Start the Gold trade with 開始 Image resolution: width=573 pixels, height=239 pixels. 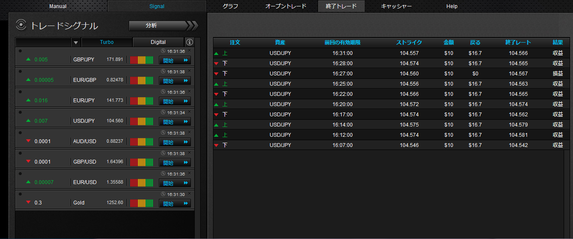coord(175,203)
